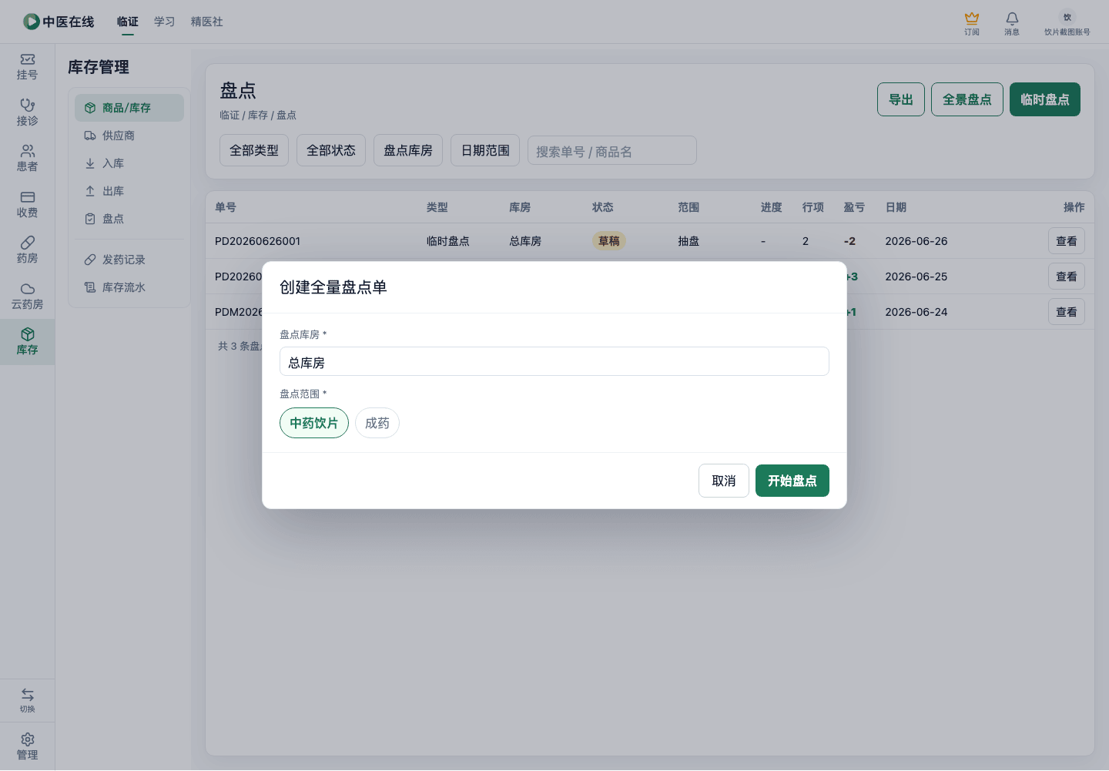1109x771 pixels.
Task: Focus the 搜索单号 / 商品名 search field
Action: [612, 150]
